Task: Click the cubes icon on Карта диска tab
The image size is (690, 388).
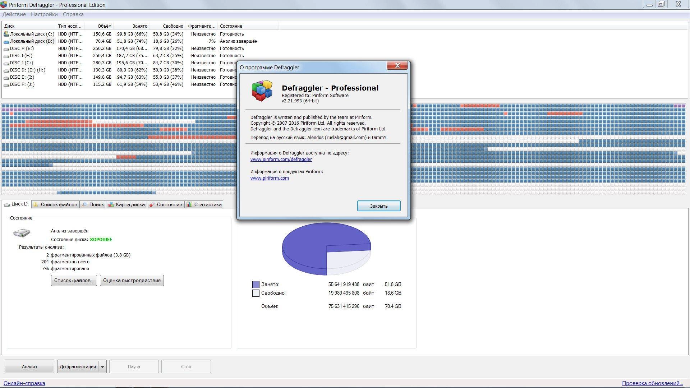Action: pyautogui.click(x=111, y=204)
